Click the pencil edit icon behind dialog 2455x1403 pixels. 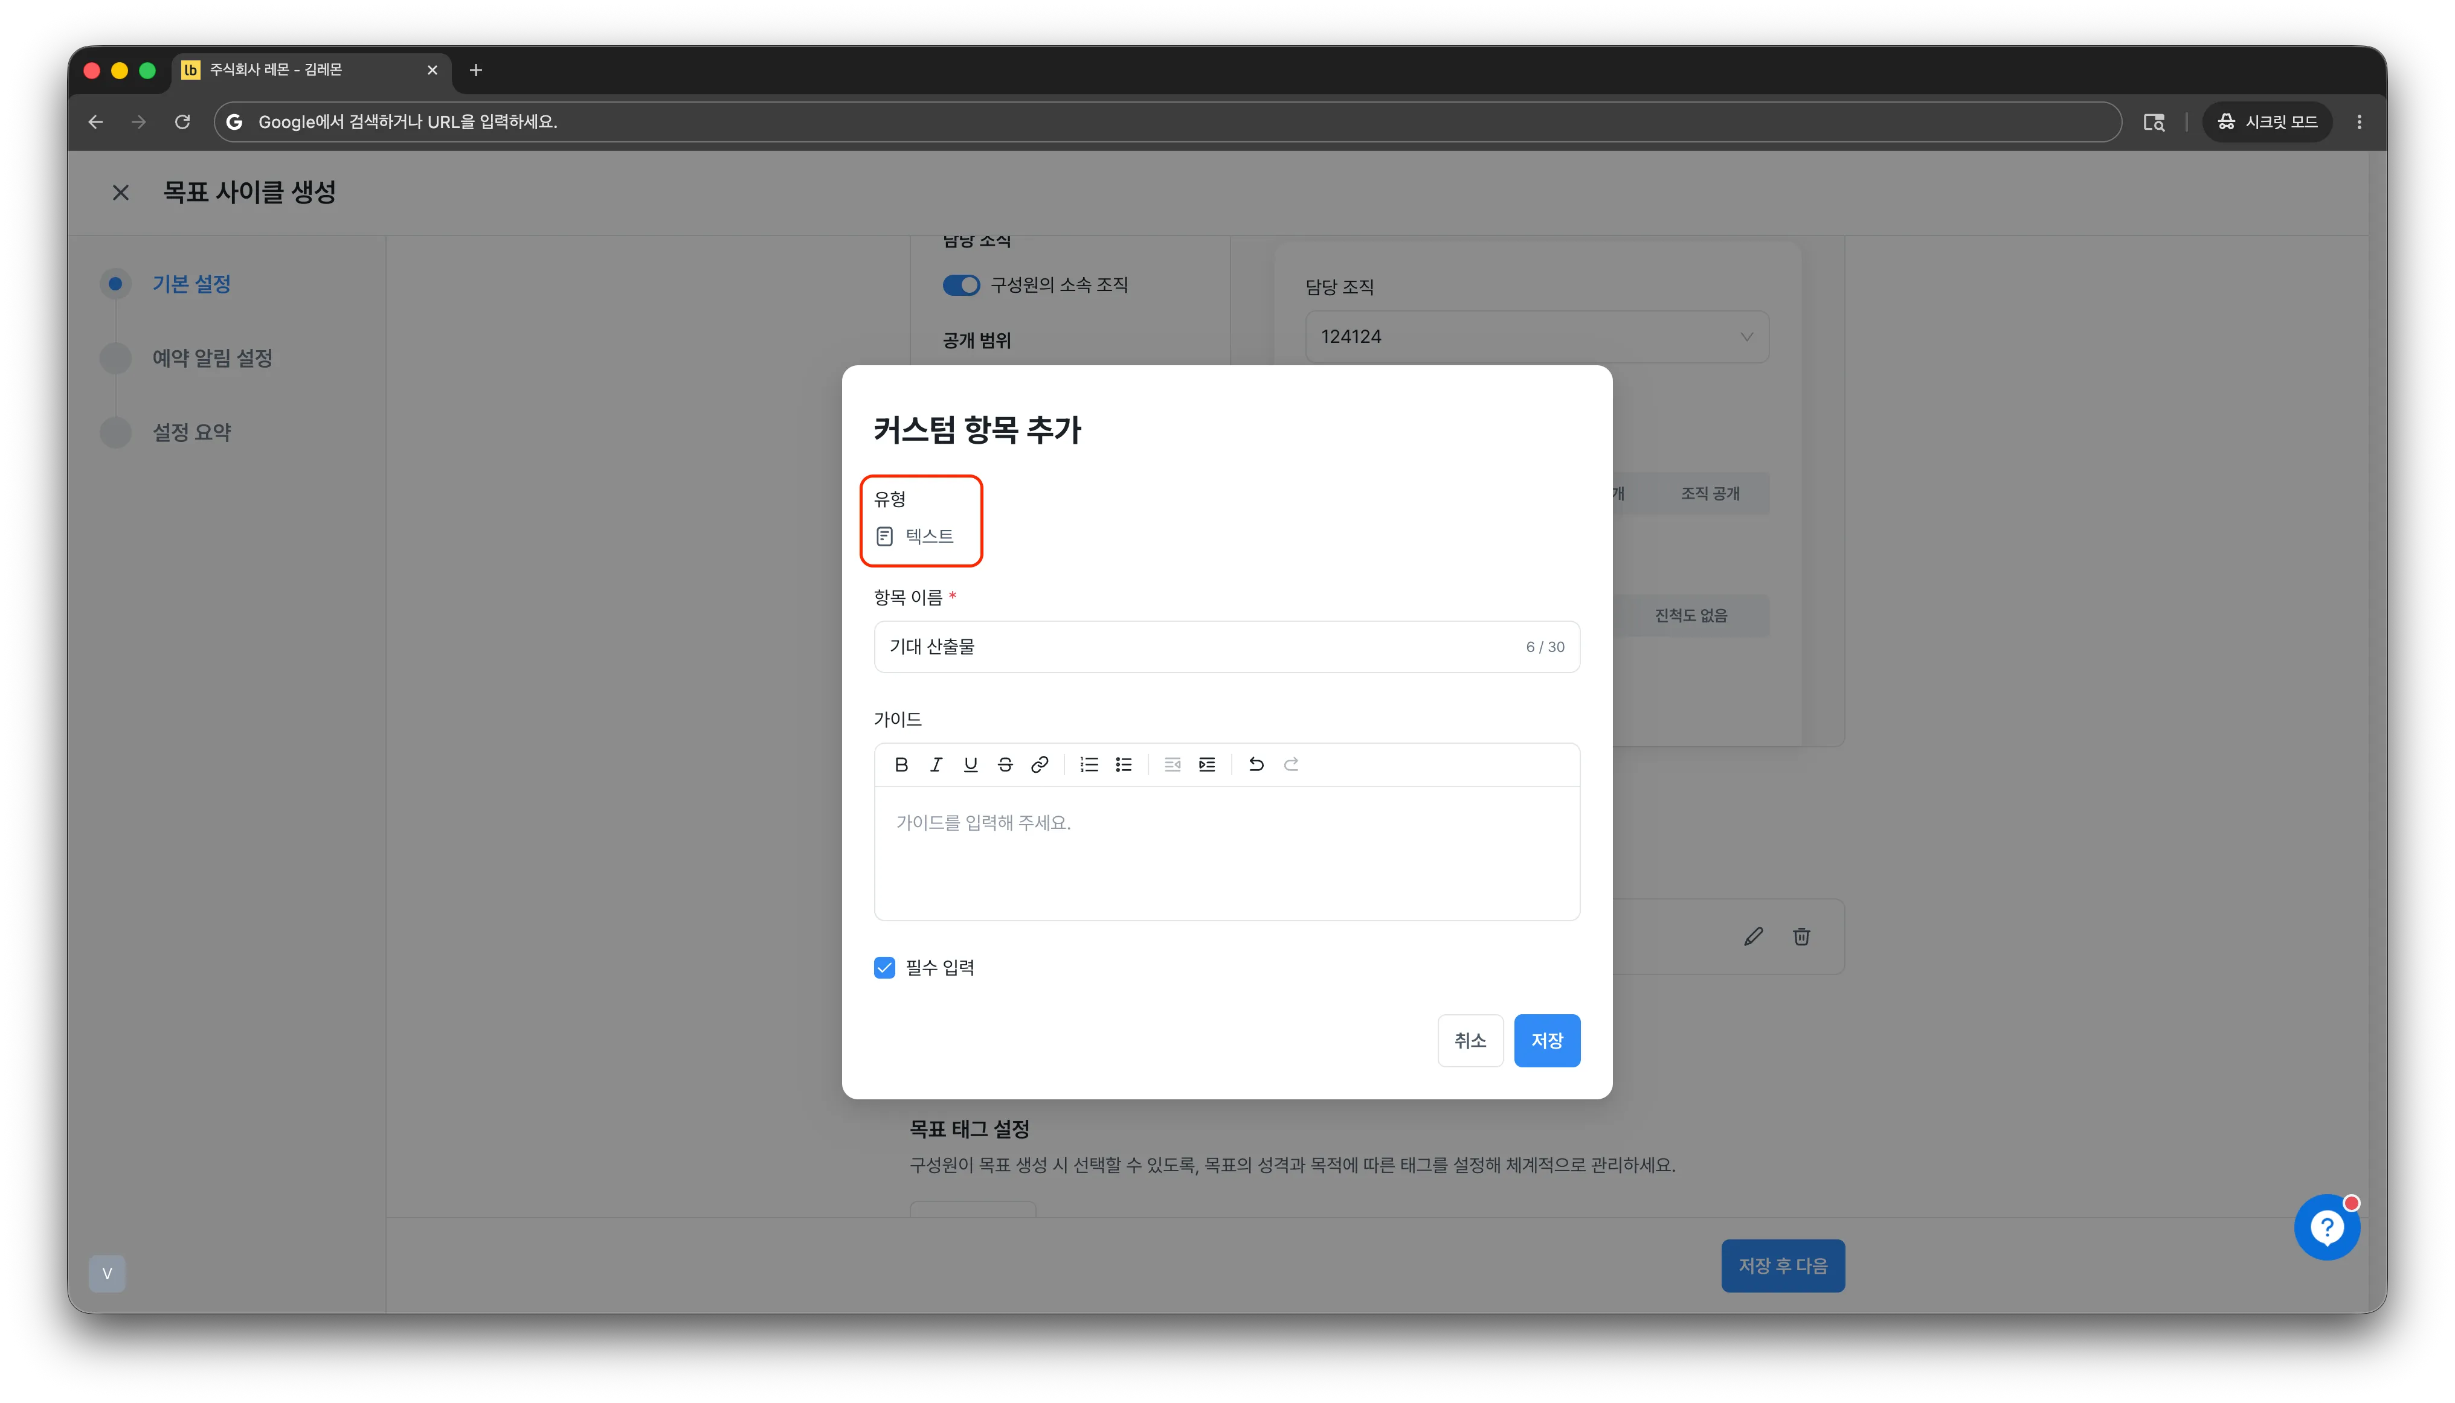pos(1753,936)
